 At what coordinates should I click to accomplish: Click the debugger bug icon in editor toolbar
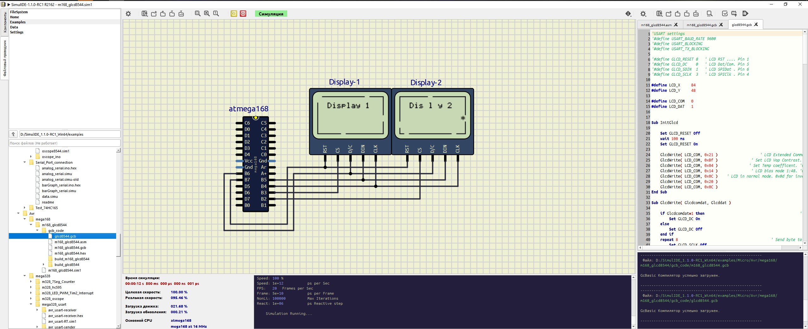pos(745,14)
